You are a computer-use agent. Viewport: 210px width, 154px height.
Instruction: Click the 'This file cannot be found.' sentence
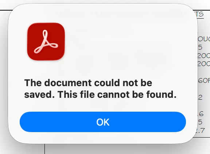pos(117,95)
